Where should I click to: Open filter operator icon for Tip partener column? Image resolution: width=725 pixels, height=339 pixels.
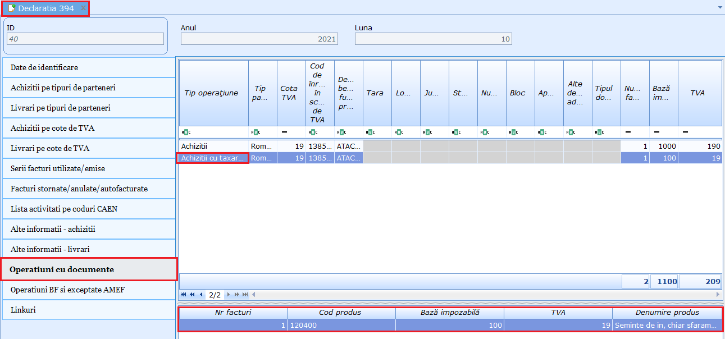256,132
